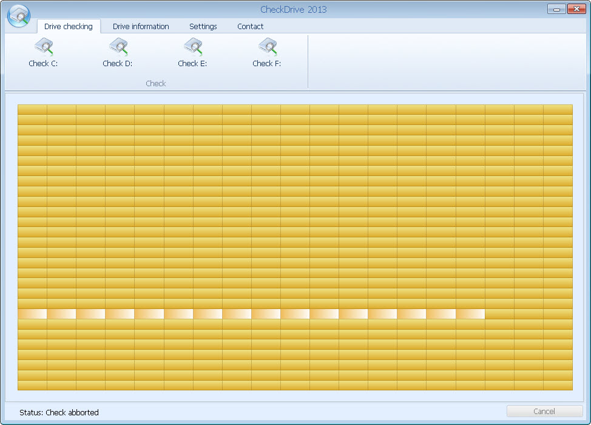Minimize the CheckDrive window

point(556,8)
